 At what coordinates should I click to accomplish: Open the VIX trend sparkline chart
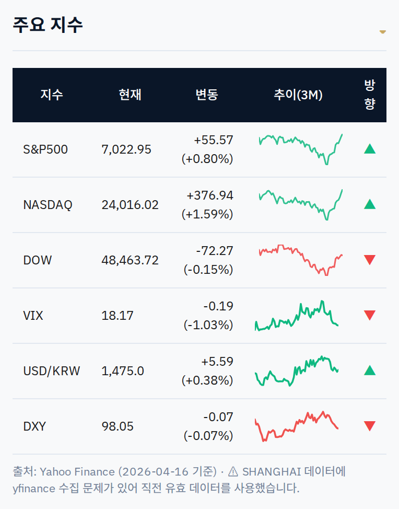tap(297, 316)
